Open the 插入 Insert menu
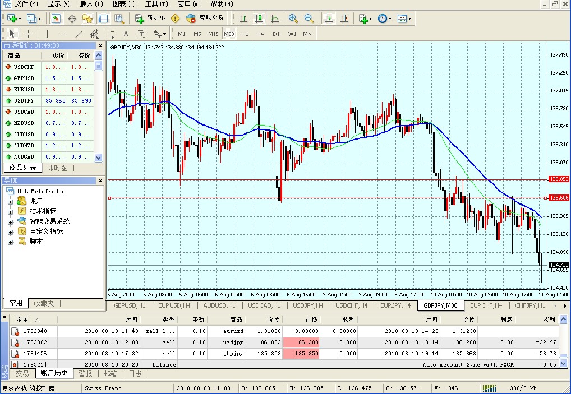Viewport: 571px width, 394px height. [91, 4]
